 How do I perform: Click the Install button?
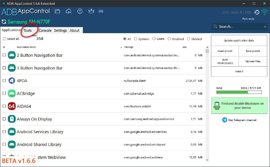[x=239, y=71]
